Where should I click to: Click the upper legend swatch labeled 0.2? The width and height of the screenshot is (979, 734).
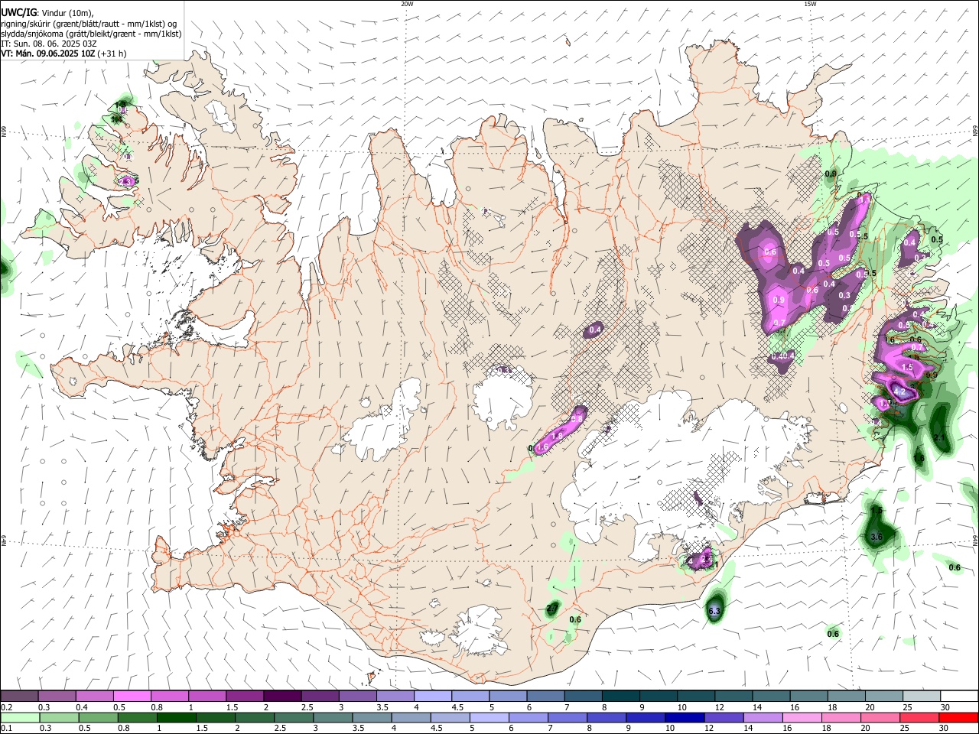(19, 697)
